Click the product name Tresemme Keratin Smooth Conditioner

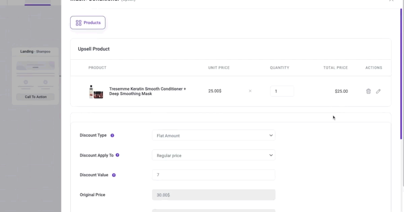[x=147, y=91]
